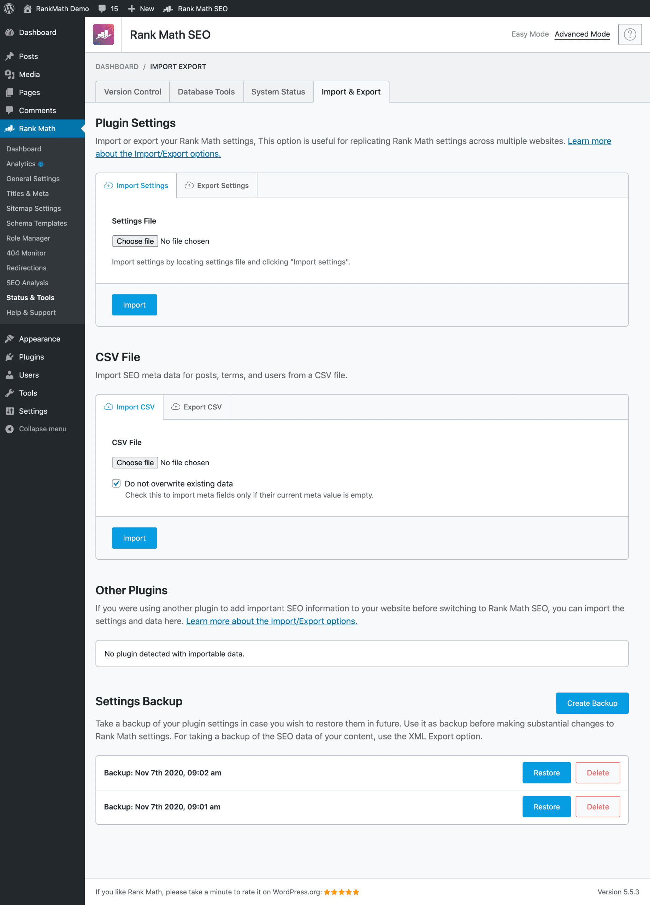Image resolution: width=650 pixels, height=905 pixels.
Task: Click the Rank Math icon in admin bar
Action: point(168,9)
